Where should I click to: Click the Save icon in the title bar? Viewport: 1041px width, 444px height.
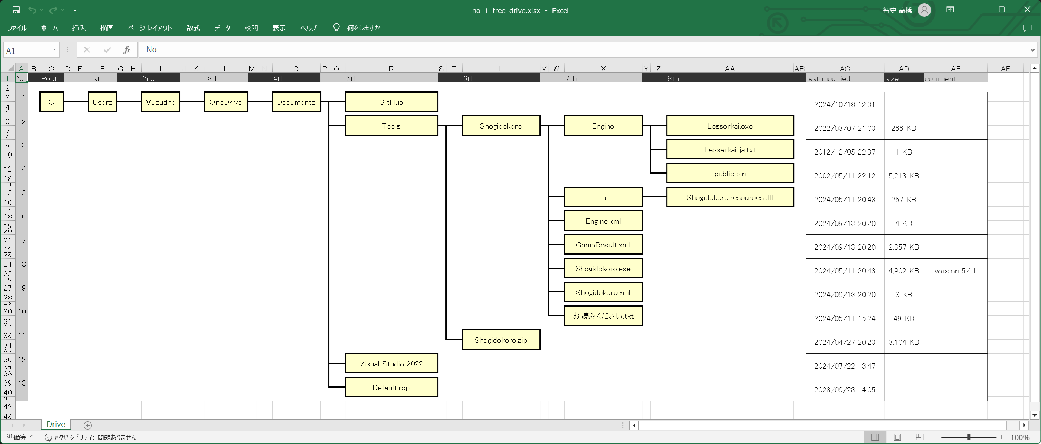16,10
